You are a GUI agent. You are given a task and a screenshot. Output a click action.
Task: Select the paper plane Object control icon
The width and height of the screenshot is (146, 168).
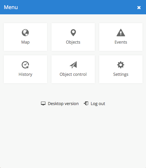pyautogui.click(x=73, y=65)
